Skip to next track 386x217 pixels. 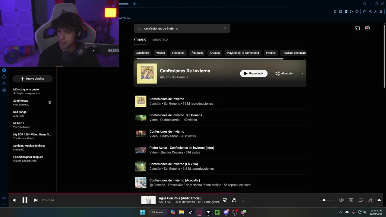coord(36,200)
